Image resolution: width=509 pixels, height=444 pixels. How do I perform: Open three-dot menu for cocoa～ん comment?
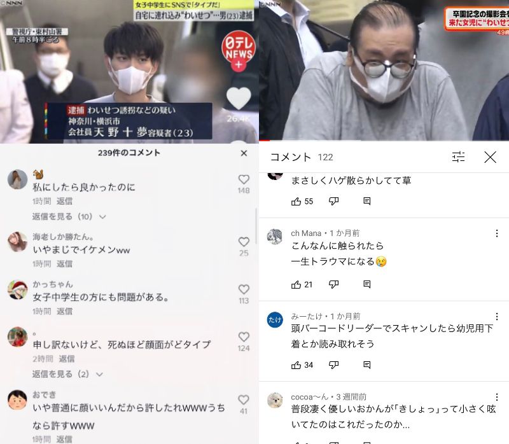497,397
